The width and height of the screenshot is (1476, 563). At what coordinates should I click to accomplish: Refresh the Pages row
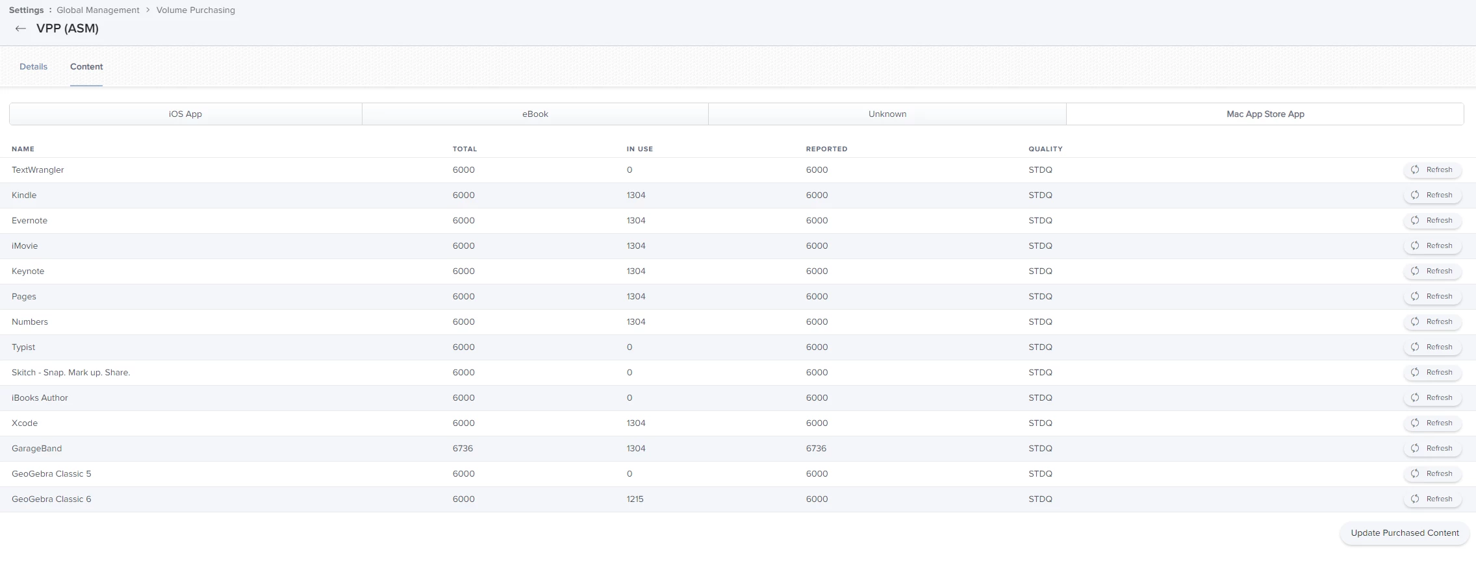pos(1432,296)
